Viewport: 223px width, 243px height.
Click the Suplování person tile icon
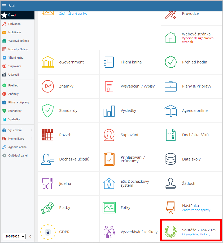pyautogui.click(x=109, y=135)
